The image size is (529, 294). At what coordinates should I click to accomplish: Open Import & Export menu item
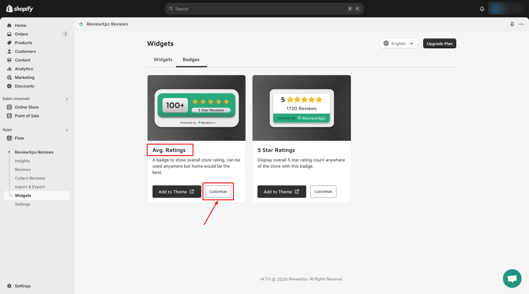point(30,187)
